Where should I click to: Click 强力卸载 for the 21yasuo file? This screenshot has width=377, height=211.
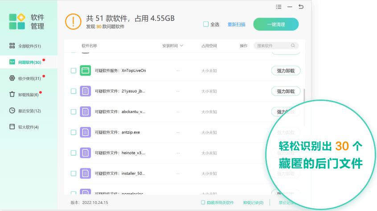click(285, 91)
